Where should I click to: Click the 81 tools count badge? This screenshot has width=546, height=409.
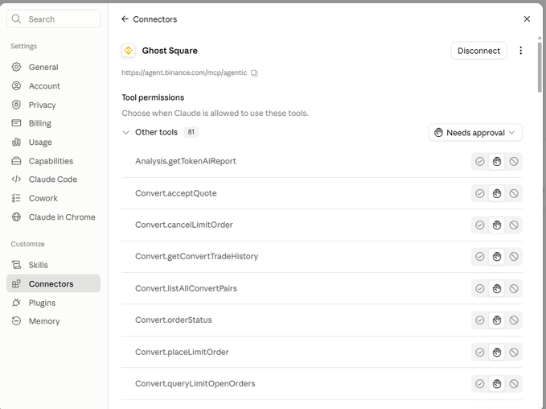[191, 132]
